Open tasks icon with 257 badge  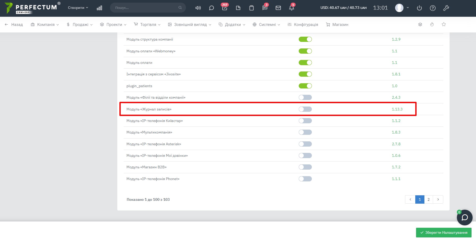point(224,8)
